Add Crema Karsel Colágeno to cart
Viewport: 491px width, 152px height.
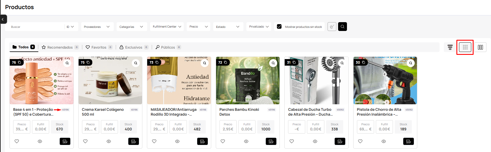[x=134, y=141]
